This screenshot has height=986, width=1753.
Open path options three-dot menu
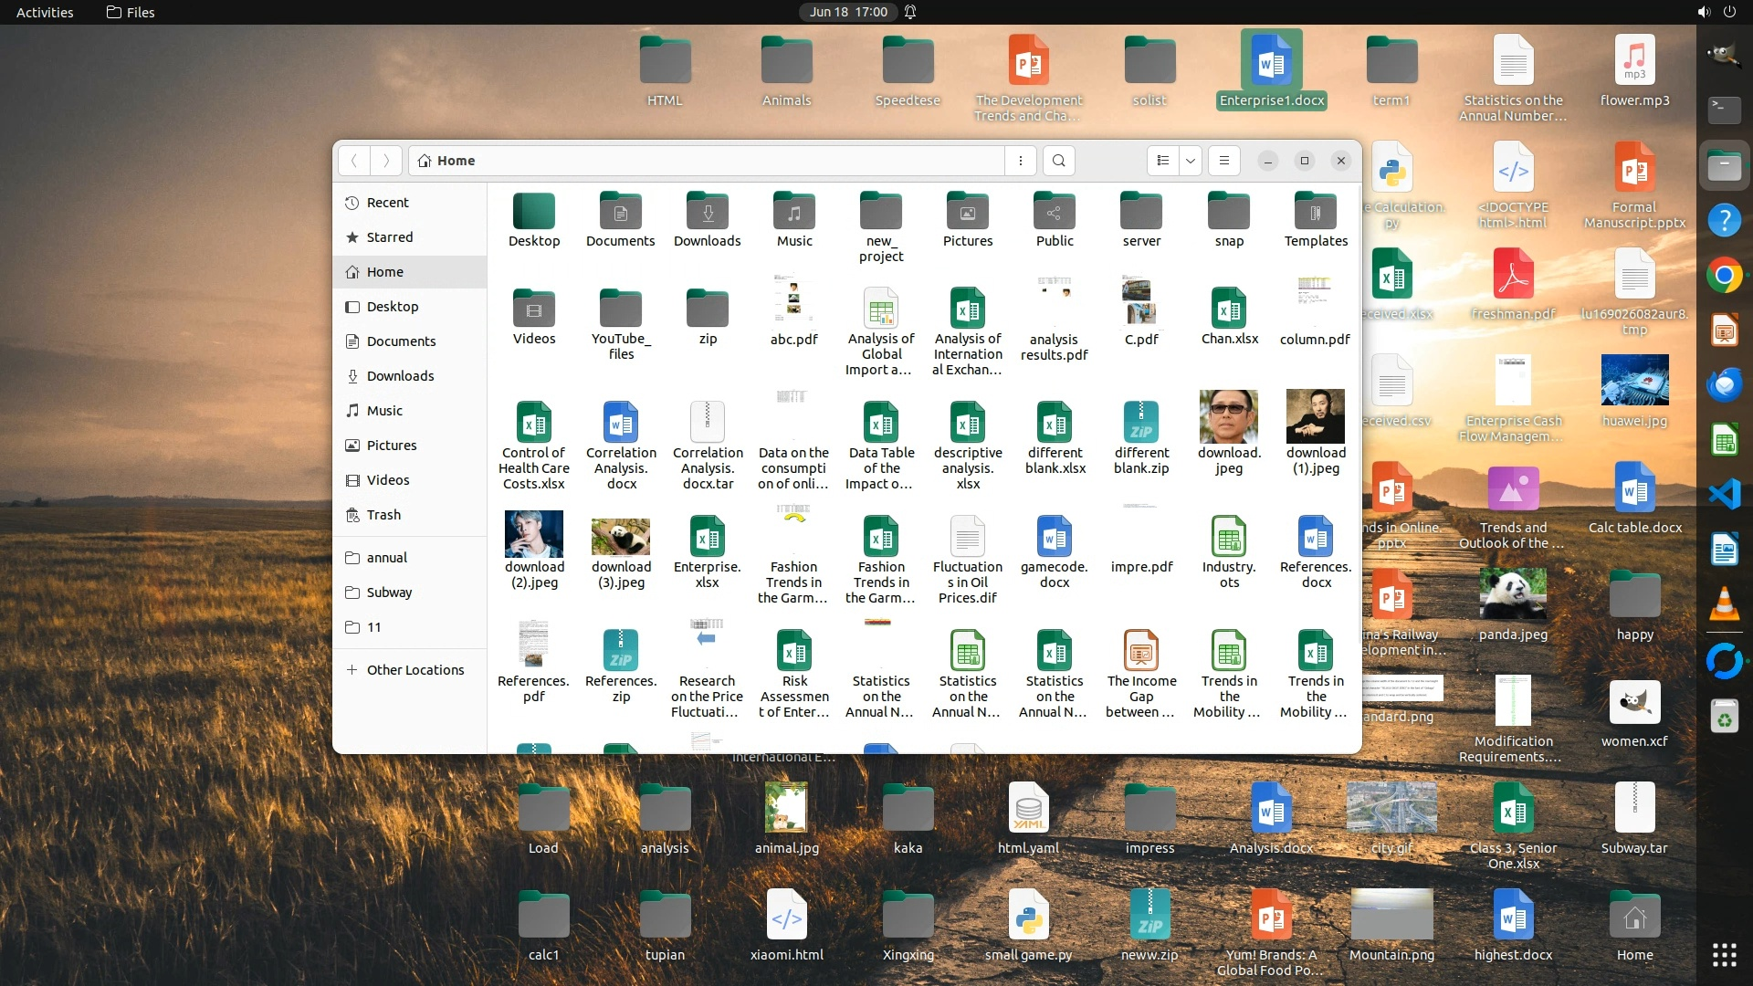[1020, 161]
